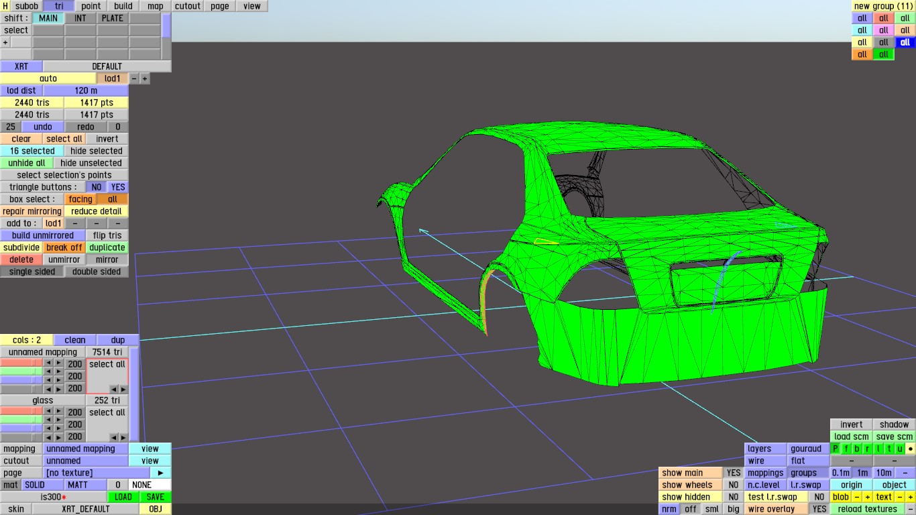Viewport: 916px width, 515px height.
Task: Set grid size to 0.1m
Action: coord(841,473)
